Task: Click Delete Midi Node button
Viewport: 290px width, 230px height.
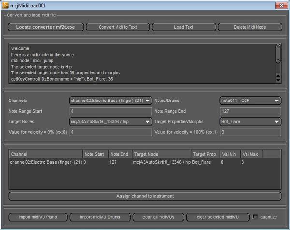Action: (x=250, y=27)
